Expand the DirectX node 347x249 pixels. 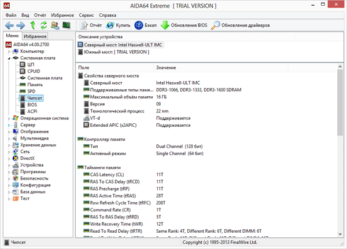(x=9, y=159)
